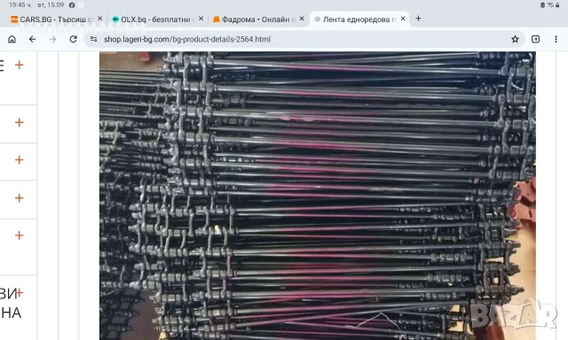568x340 pixels.
Task: Reload the current page
Action: pos(73,39)
